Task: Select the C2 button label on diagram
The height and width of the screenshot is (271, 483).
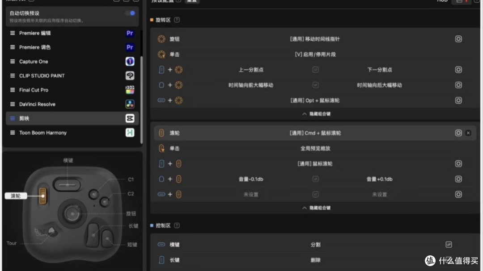Action: click(x=131, y=194)
